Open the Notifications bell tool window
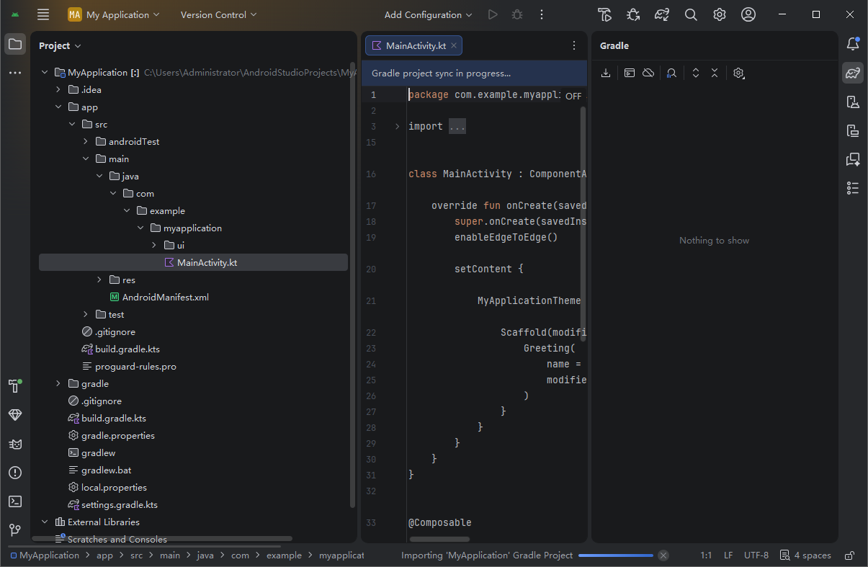868x567 pixels. point(853,44)
